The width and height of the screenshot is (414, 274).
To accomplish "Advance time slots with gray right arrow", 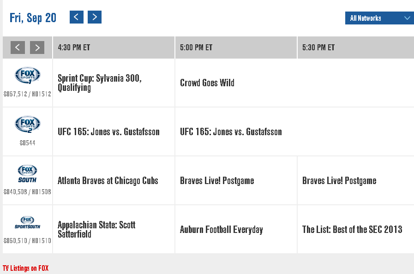I will (37, 47).
